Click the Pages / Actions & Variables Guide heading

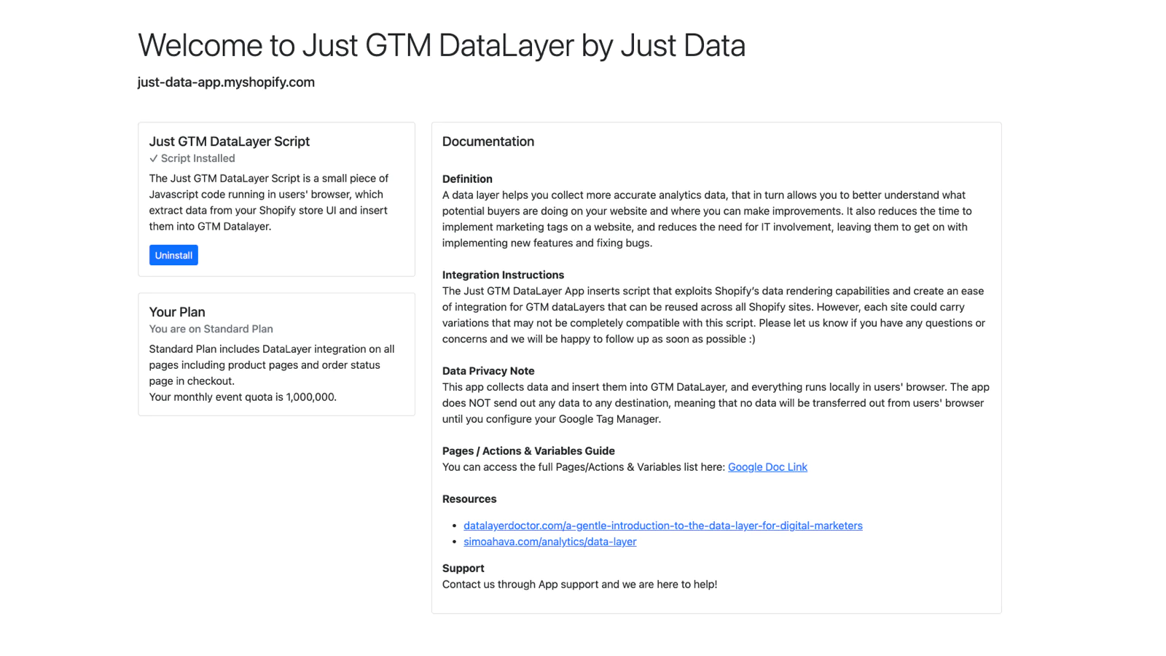pyautogui.click(x=528, y=451)
